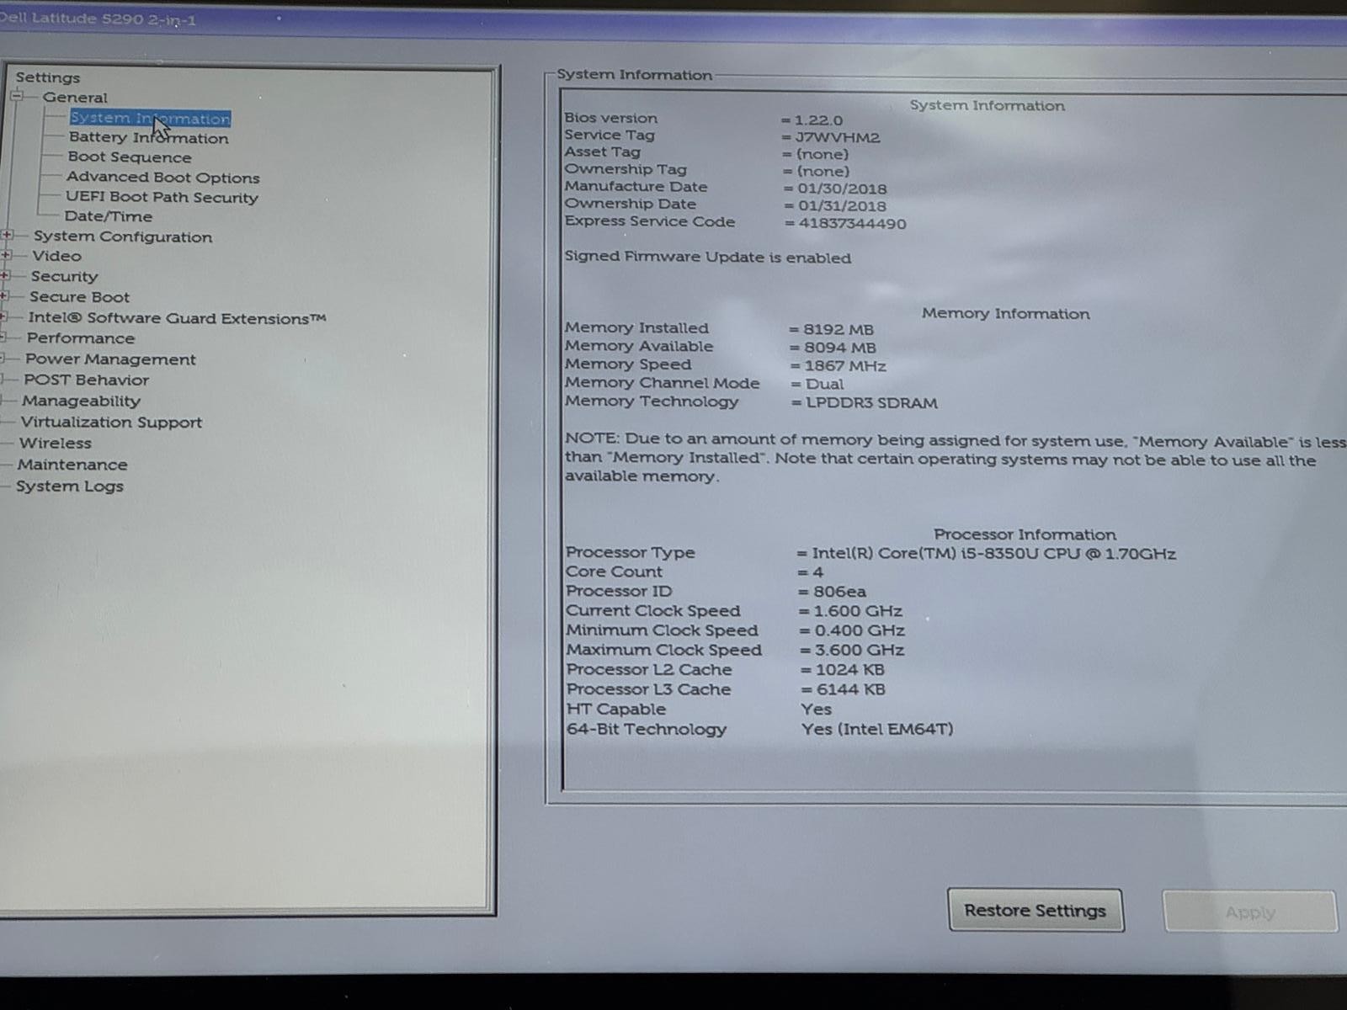Click the Signed Firmware Update enabled text

(707, 258)
